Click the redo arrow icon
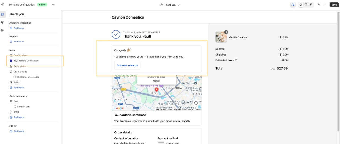The width and height of the screenshot is (340, 144). coord(324,5)
